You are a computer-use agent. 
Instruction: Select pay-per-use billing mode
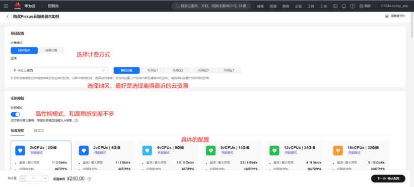[51, 51]
